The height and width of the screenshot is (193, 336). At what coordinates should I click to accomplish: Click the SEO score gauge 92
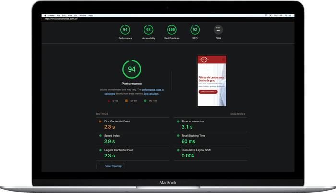pos(194,30)
